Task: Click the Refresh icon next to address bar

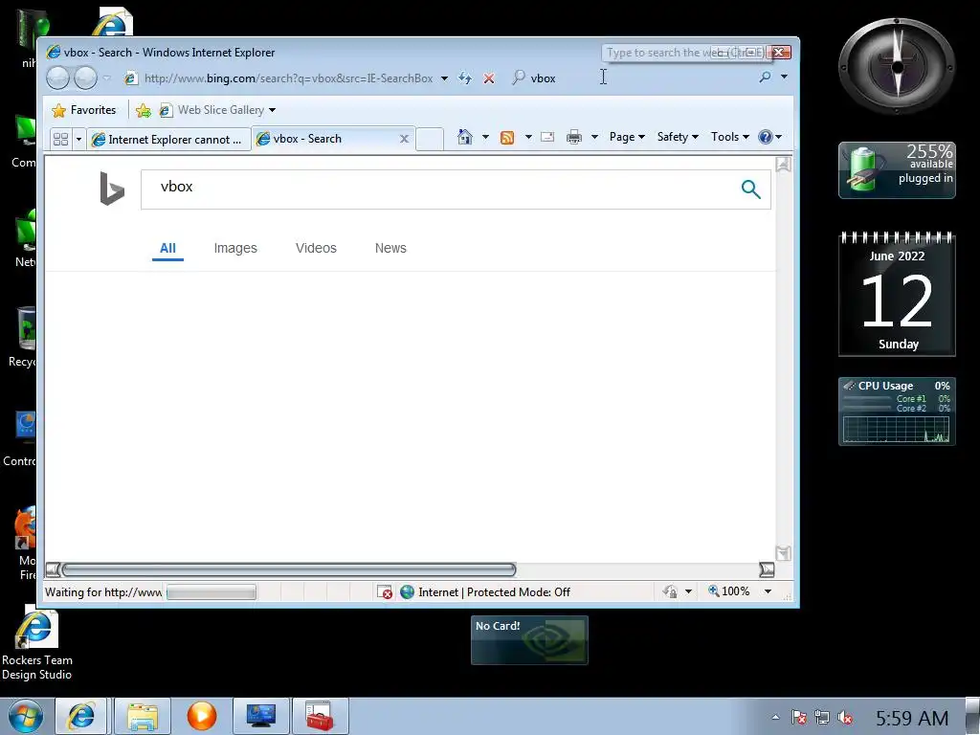Action: (465, 78)
